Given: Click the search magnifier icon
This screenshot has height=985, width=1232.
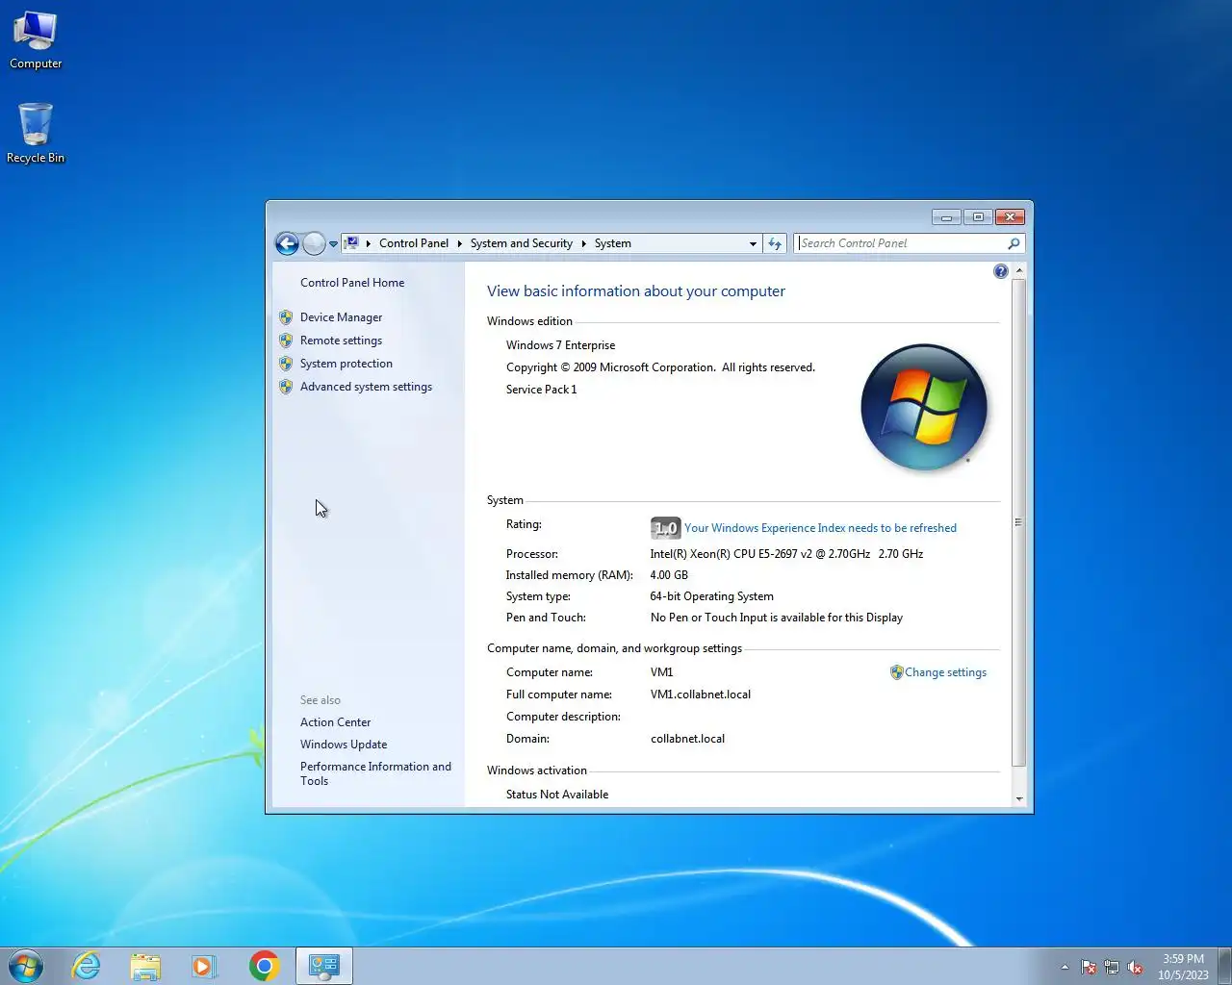Looking at the screenshot, I should (1014, 243).
